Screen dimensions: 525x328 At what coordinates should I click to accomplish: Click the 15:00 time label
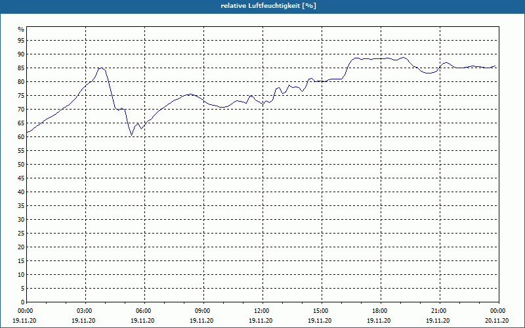(322, 311)
